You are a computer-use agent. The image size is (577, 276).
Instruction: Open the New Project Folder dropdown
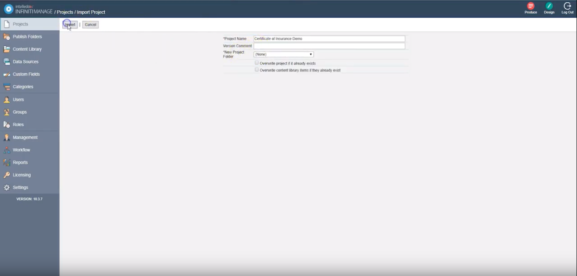tap(283, 55)
